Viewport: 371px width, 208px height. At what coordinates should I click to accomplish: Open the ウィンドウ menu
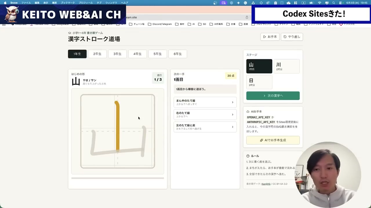click(x=111, y=3)
